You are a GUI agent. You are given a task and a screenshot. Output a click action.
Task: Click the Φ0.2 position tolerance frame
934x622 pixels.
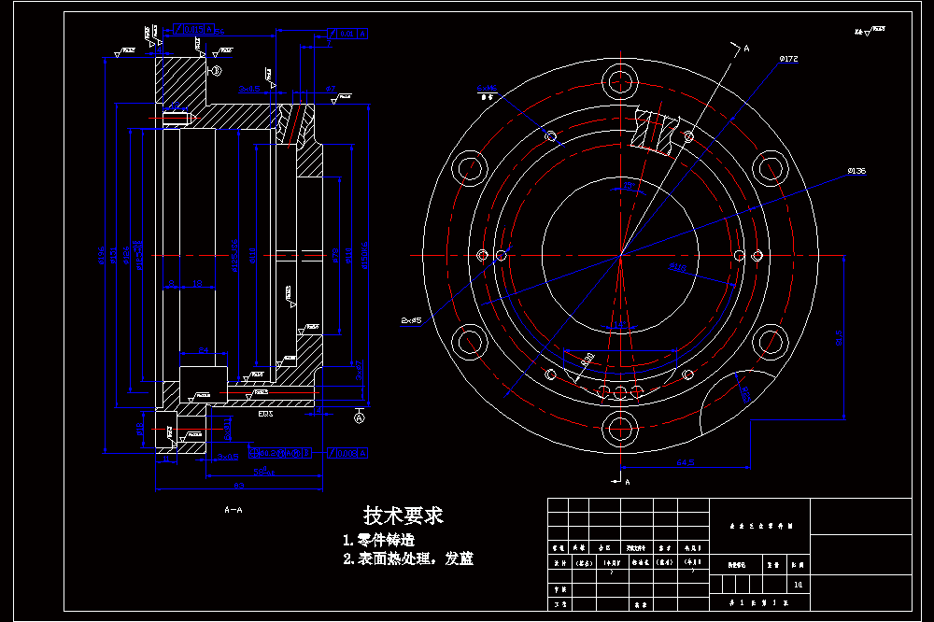click(x=280, y=453)
